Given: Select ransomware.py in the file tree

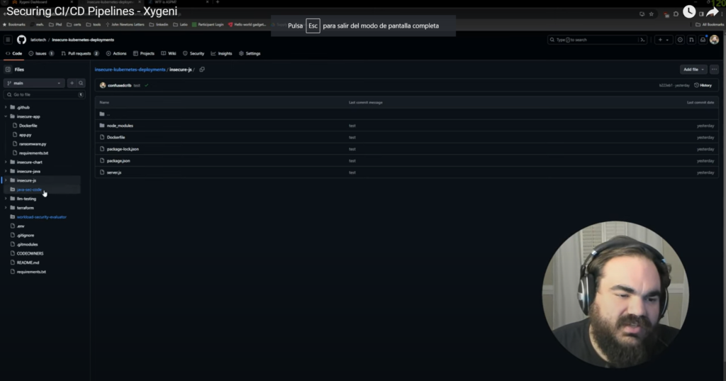Looking at the screenshot, I should (x=33, y=144).
